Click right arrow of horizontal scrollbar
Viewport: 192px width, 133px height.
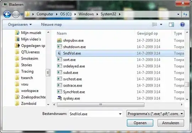tap(182, 105)
